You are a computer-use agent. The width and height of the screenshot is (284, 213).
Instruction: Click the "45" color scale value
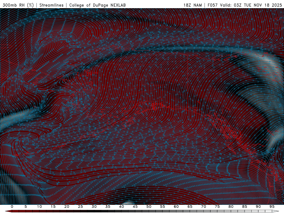(x=135, y=207)
